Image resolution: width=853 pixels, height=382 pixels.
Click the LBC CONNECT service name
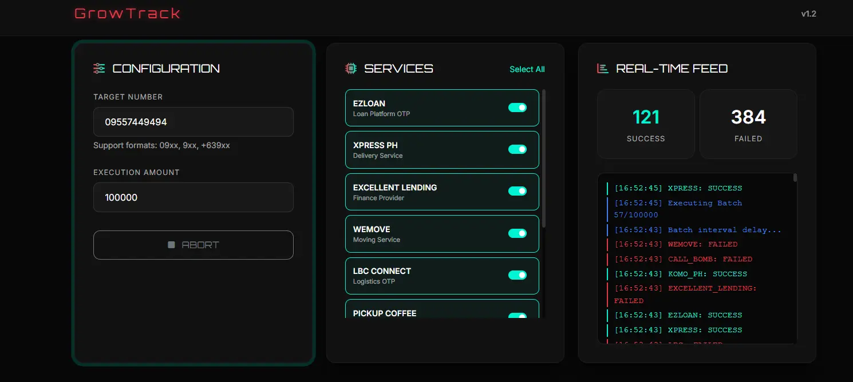[x=382, y=271]
